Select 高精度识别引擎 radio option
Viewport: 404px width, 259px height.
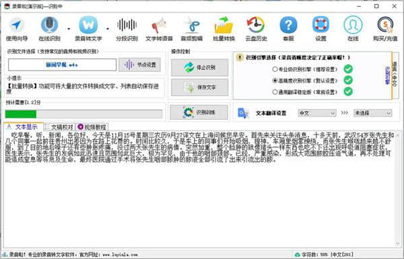tap(275, 81)
